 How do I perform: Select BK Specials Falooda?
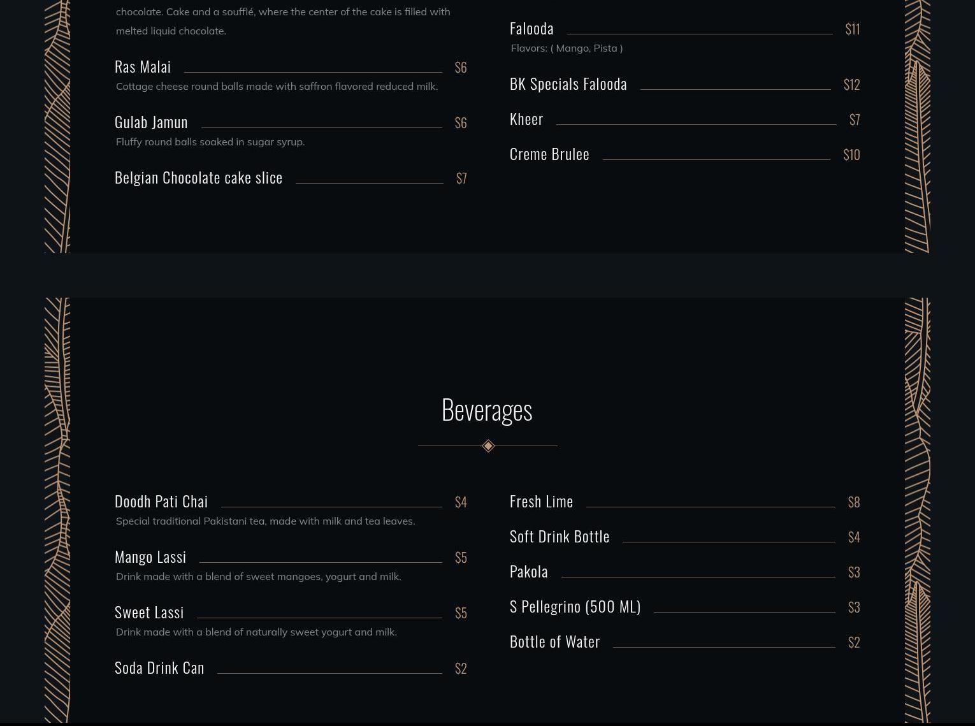[568, 84]
